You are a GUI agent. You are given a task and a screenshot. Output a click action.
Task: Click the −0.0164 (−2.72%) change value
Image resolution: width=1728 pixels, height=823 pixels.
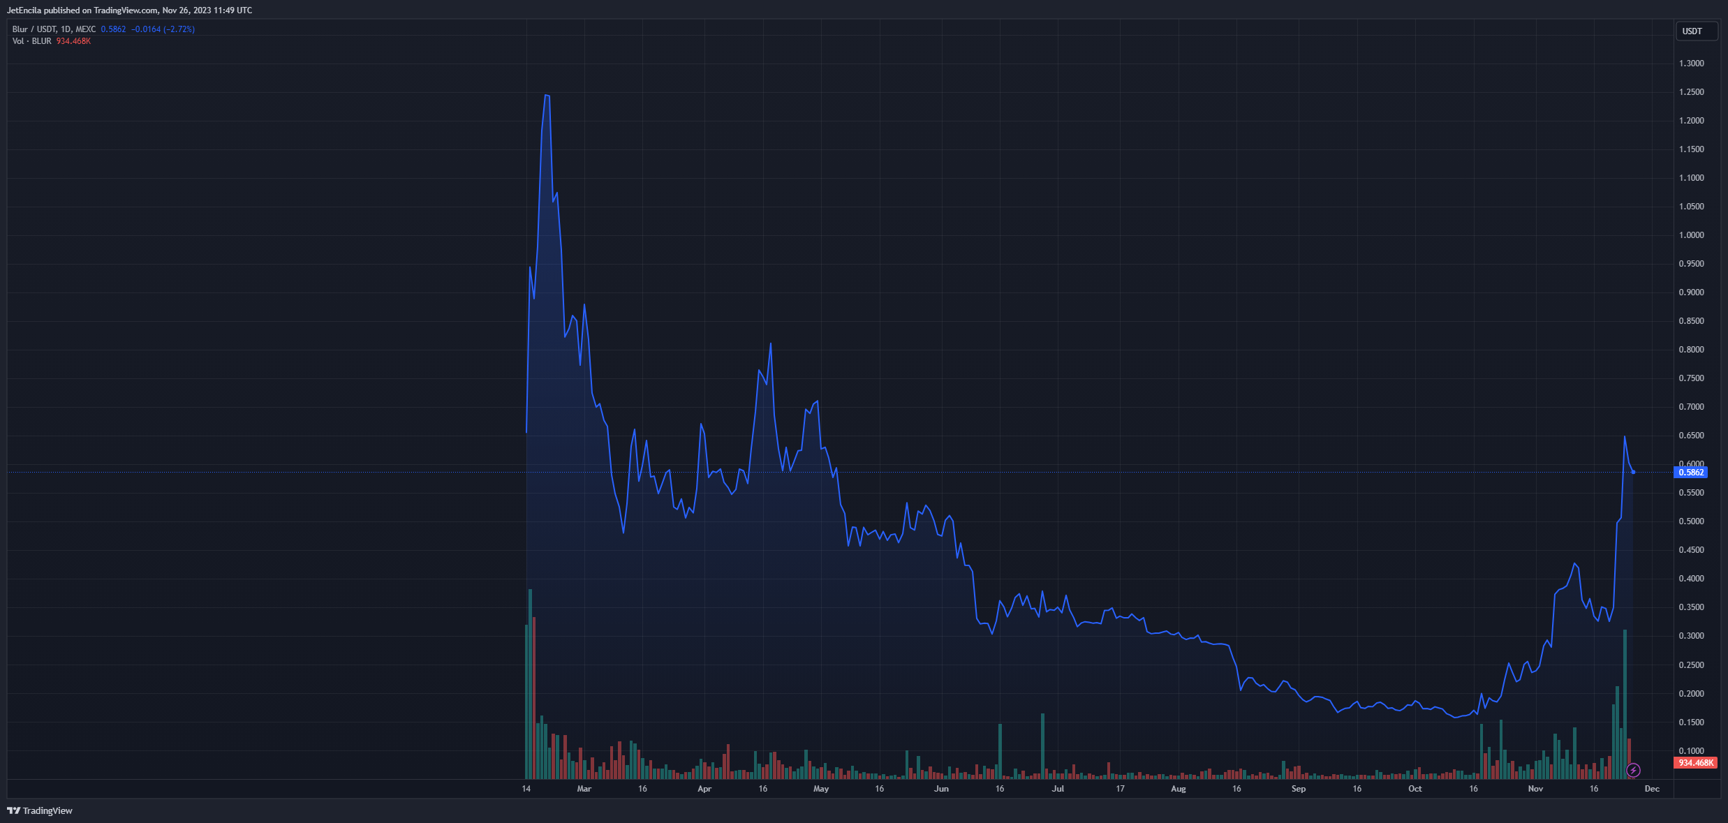pos(163,29)
